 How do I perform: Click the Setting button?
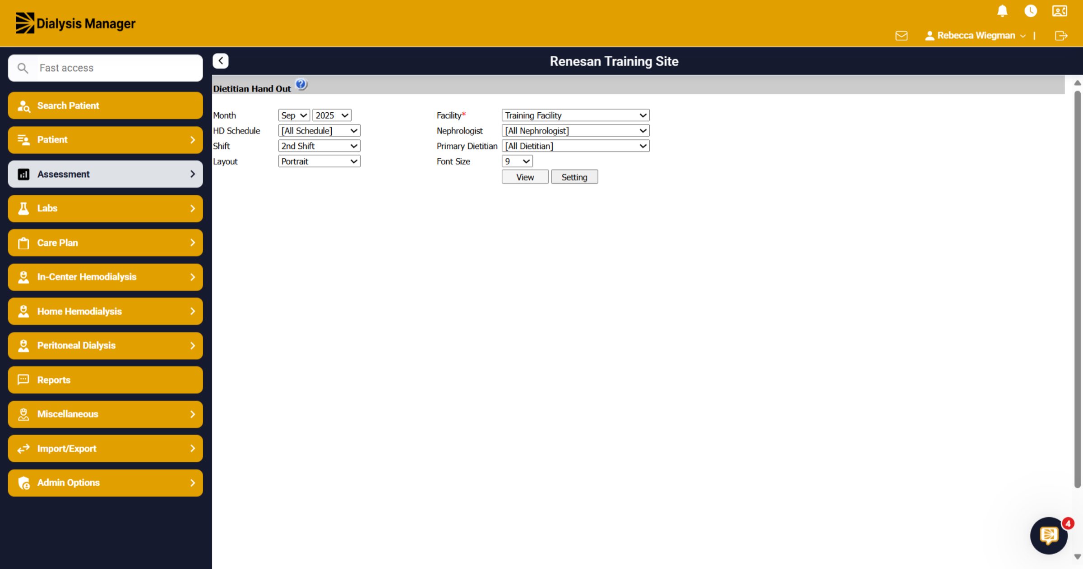click(x=574, y=177)
